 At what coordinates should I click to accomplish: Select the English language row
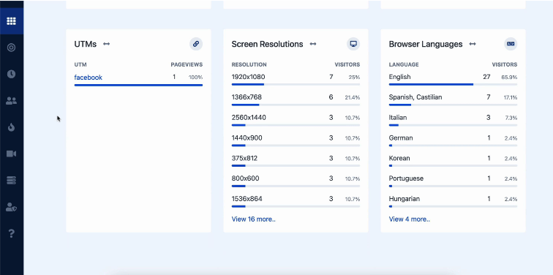pyautogui.click(x=453, y=79)
